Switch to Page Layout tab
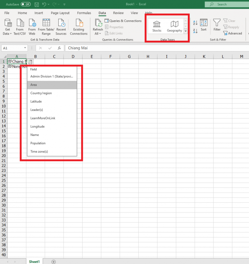This screenshot has height=264, width=249. point(60,13)
